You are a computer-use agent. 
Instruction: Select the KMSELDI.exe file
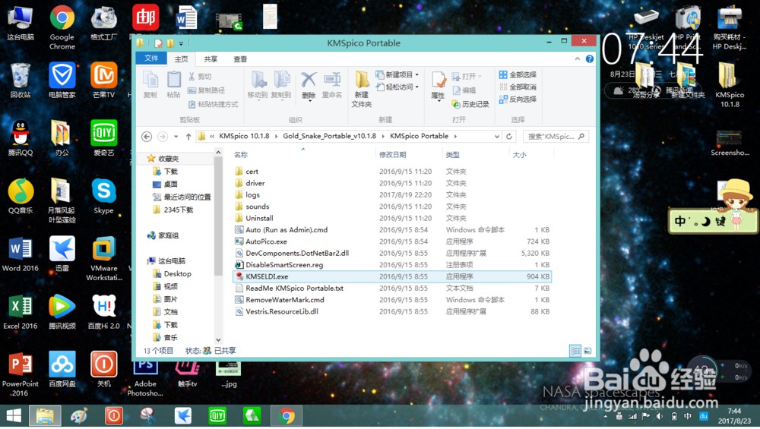[x=392, y=276]
